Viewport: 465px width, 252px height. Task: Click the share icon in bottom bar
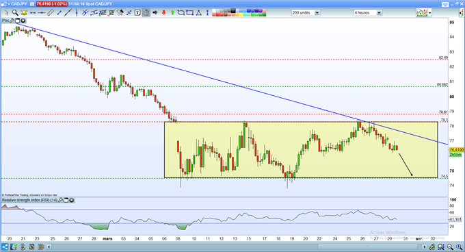[x=5, y=247]
